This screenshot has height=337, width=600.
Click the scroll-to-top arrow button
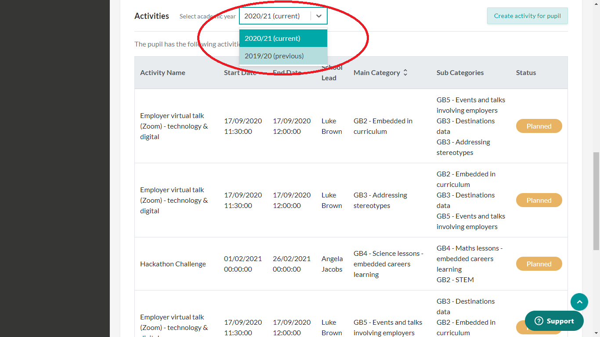(579, 302)
